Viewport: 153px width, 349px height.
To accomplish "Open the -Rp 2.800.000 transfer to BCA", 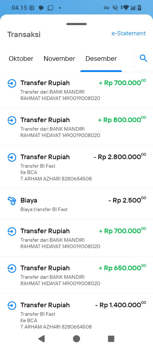I will tap(76, 167).
